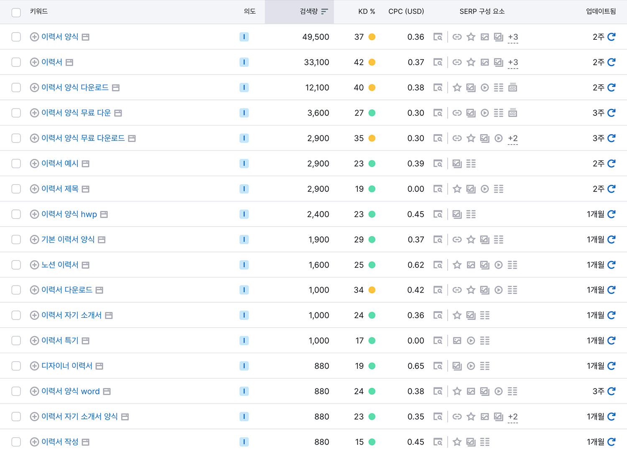
Task: Add 이력서 제목 keyword via plus icon
Action: pos(35,189)
